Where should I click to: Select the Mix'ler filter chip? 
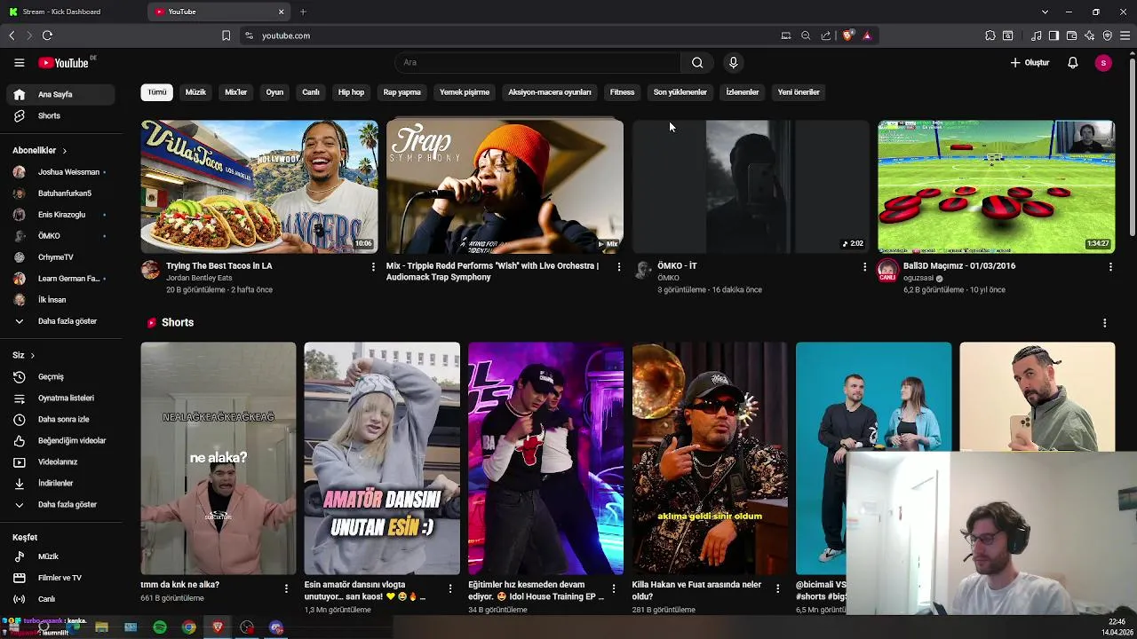tap(235, 92)
